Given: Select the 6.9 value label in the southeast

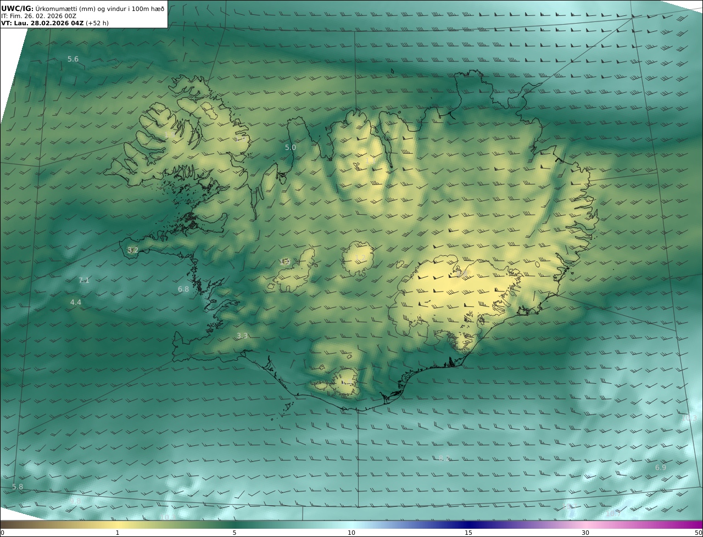Looking at the screenshot, I should [661, 468].
